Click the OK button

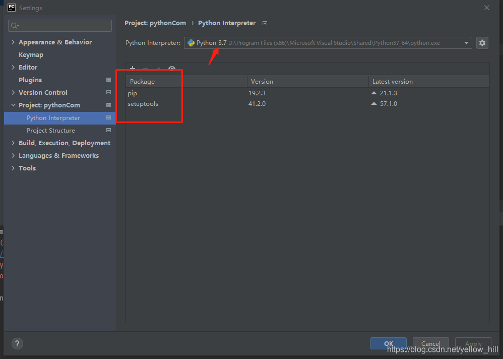388,343
